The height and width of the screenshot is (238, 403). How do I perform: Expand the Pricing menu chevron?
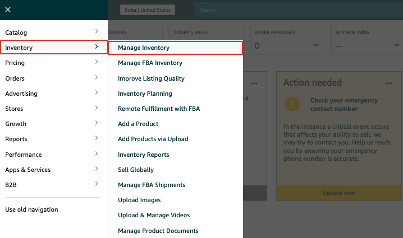(97, 63)
